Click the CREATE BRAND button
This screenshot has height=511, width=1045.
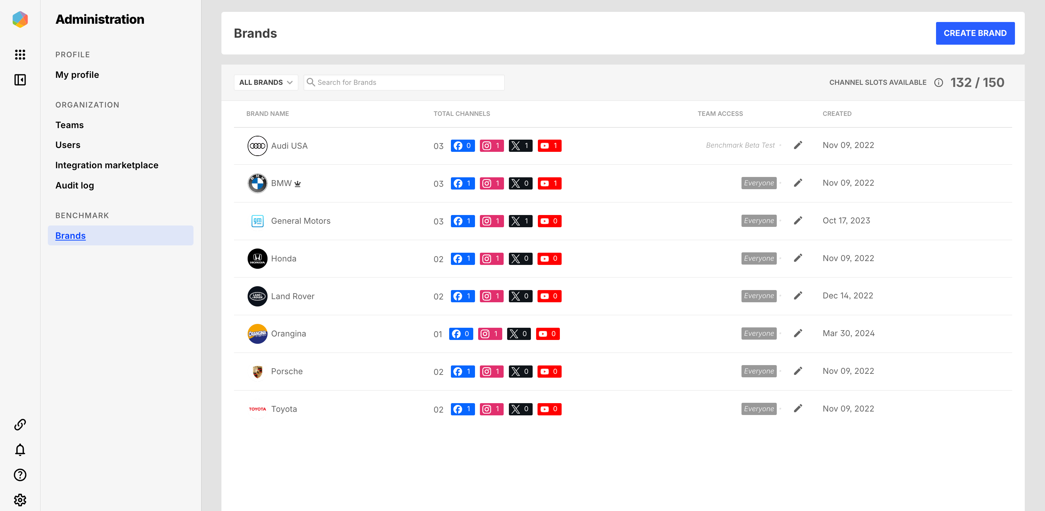(975, 33)
